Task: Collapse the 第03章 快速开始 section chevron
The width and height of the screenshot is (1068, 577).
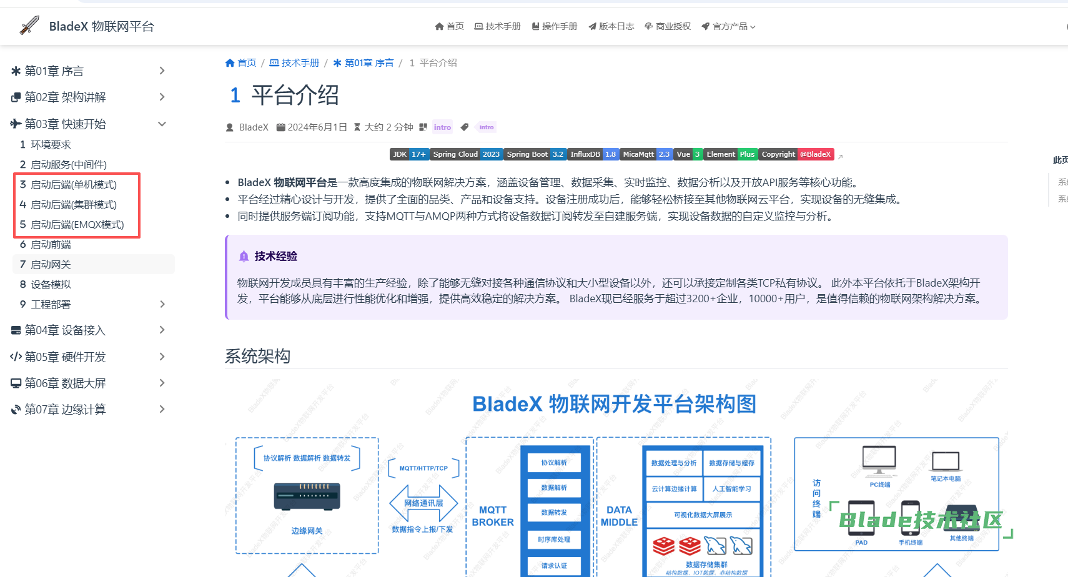Action: (x=162, y=124)
